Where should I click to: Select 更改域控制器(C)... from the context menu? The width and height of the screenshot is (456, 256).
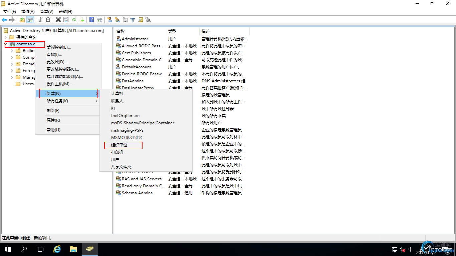[x=68, y=69]
